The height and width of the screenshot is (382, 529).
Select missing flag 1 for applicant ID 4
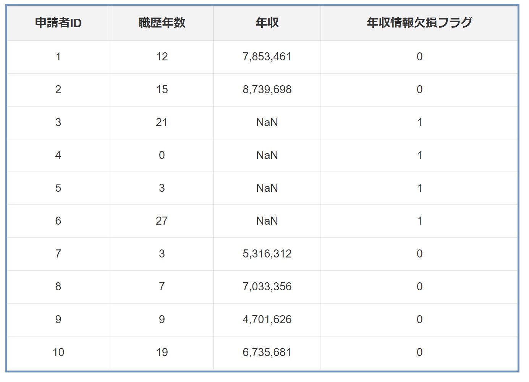[419, 155]
